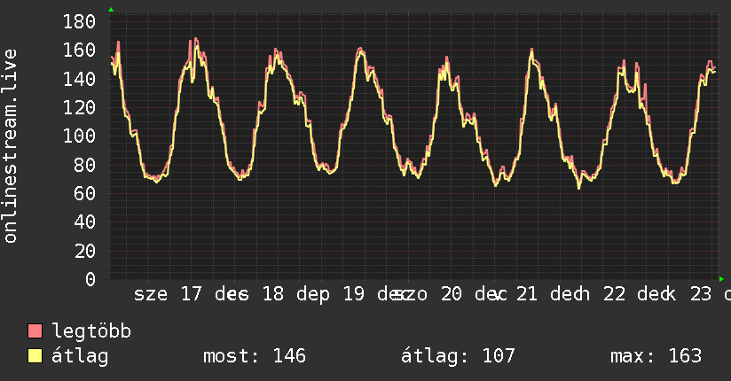Click the x-axis date label 23

(x=701, y=294)
